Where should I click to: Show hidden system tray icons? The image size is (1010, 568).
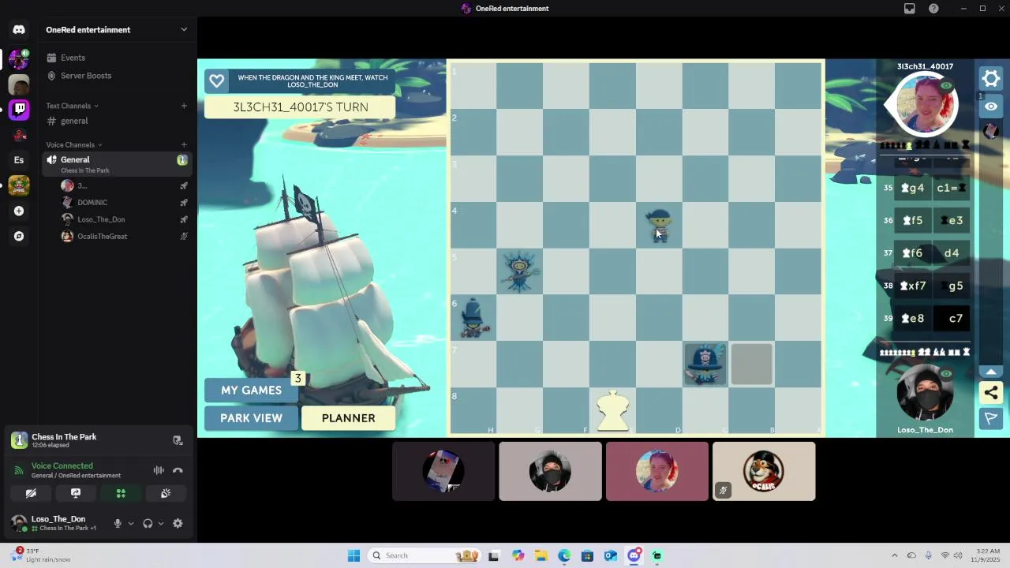tap(894, 555)
